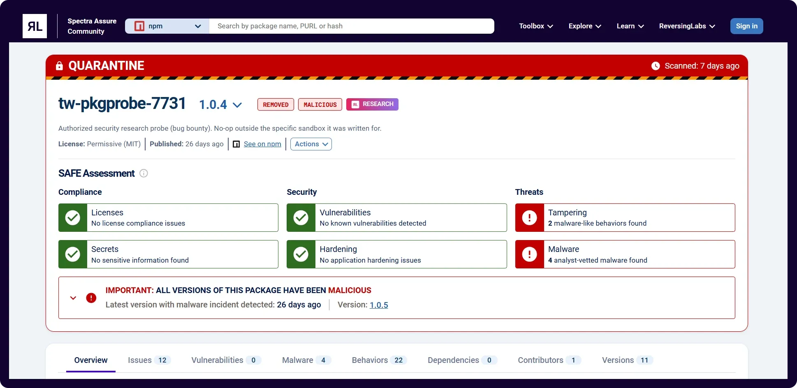Screen dimensions: 797x388
Task: Click the Licenses green check icon
Action: (x=73, y=217)
